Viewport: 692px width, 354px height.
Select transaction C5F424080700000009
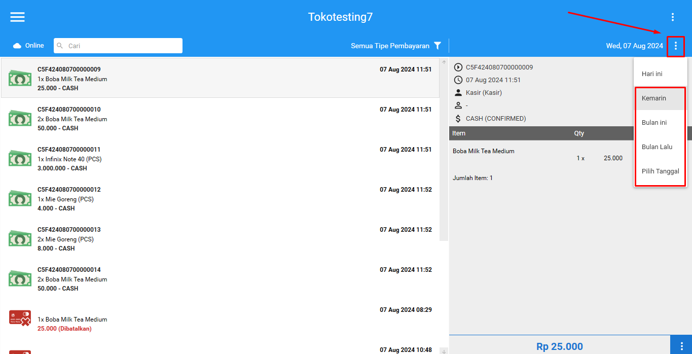click(220, 78)
